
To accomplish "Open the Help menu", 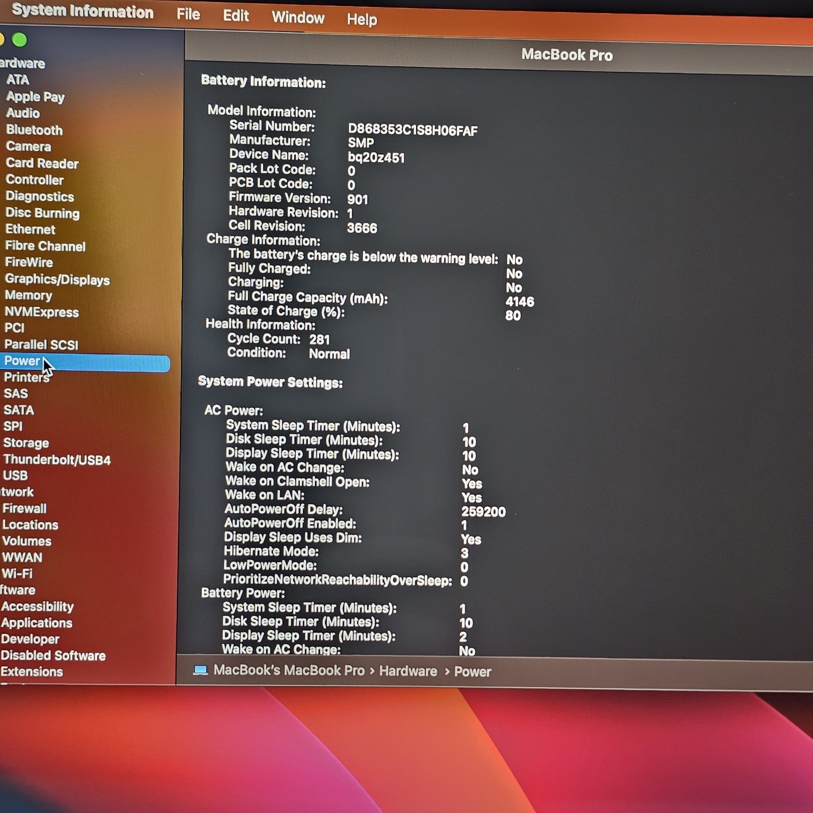I will pos(362,19).
